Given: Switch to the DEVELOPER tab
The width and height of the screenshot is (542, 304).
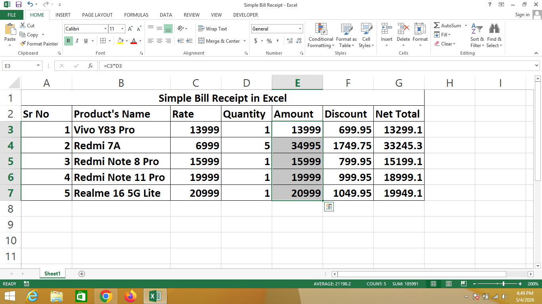Looking at the screenshot, I should (x=246, y=15).
